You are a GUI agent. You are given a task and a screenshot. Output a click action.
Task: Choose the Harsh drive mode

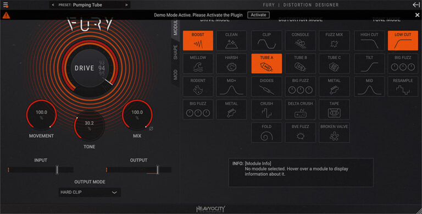pos(231,63)
